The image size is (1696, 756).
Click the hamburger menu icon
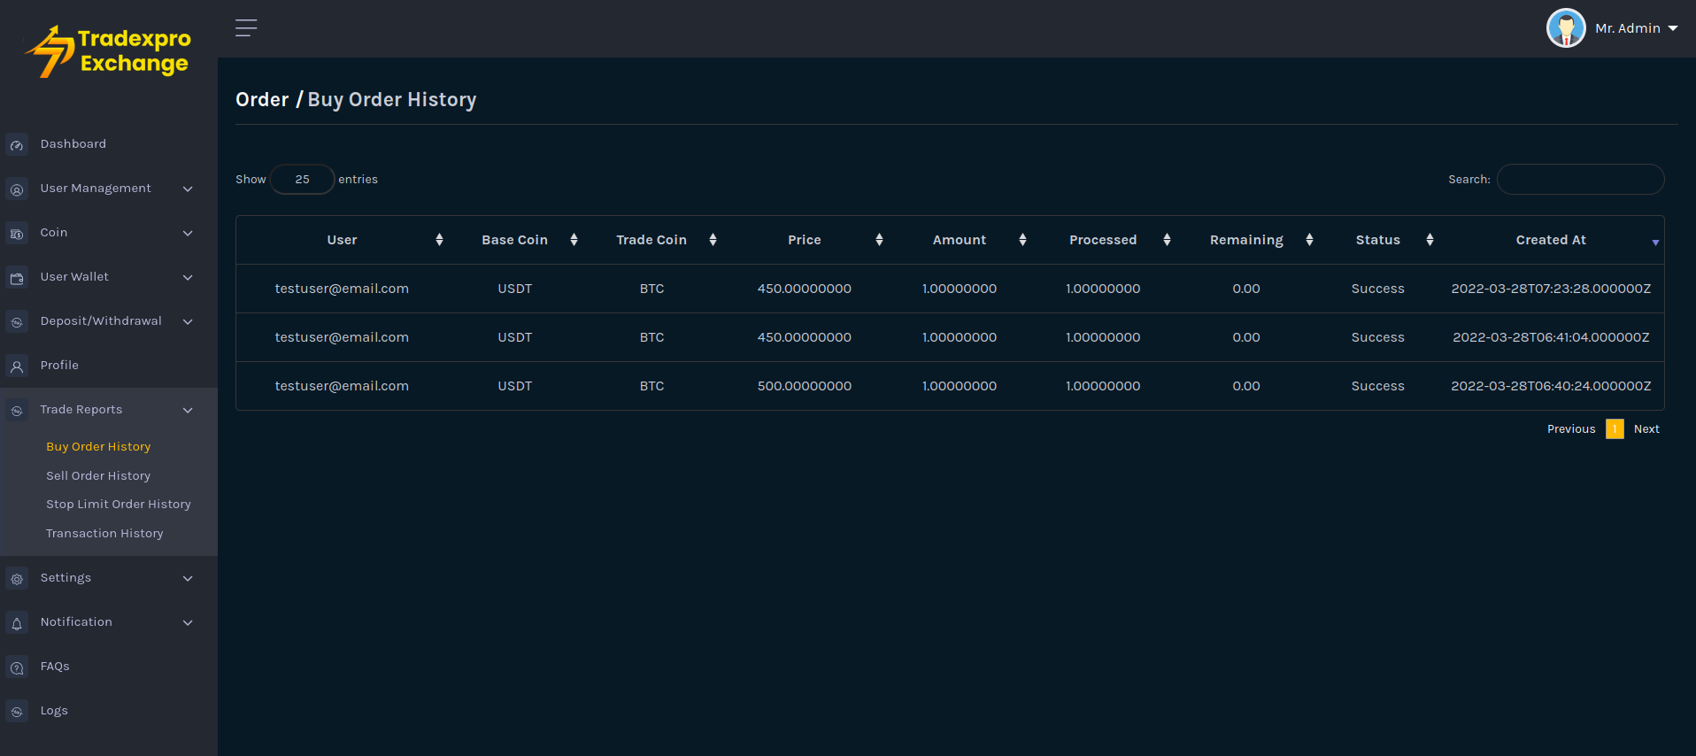[x=246, y=28]
